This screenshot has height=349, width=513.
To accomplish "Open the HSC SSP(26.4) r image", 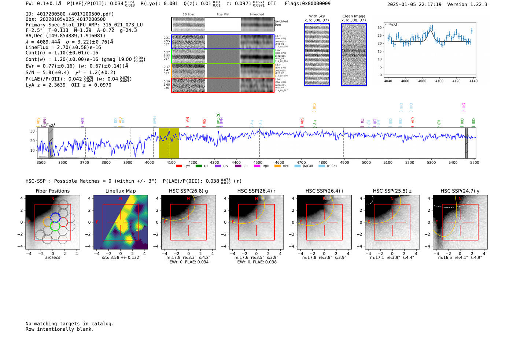I will [x=256, y=222].
